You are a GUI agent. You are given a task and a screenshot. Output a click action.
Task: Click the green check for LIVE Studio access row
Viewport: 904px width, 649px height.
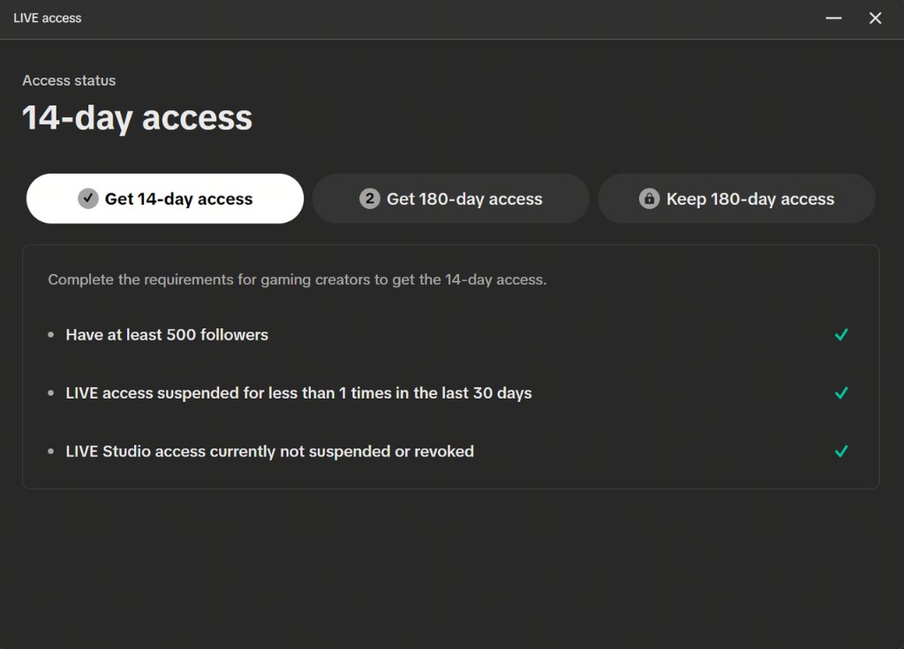click(x=840, y=451)
